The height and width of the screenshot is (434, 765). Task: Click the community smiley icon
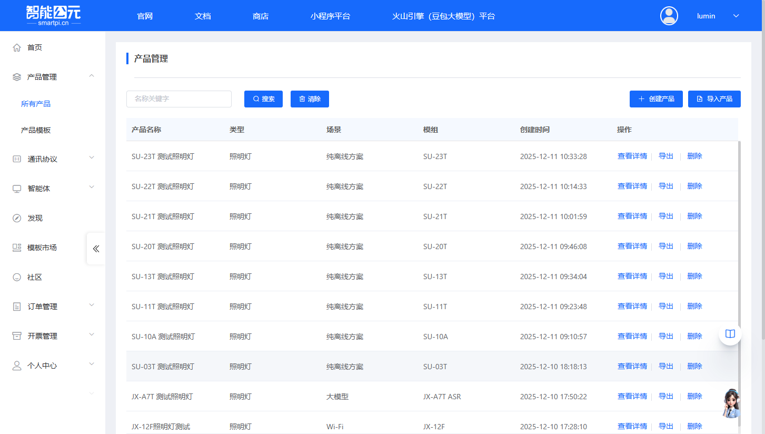[17, 277]
